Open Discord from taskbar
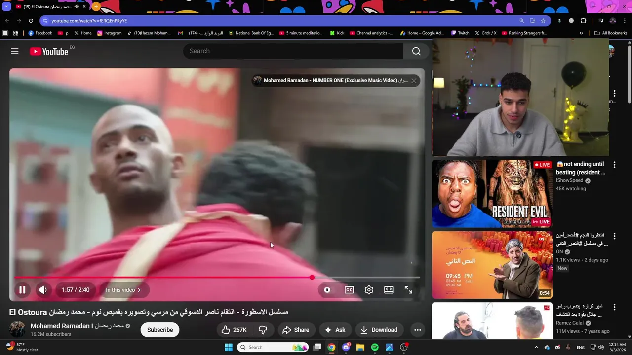Screen dimensions: 632x355 point(346,347)
